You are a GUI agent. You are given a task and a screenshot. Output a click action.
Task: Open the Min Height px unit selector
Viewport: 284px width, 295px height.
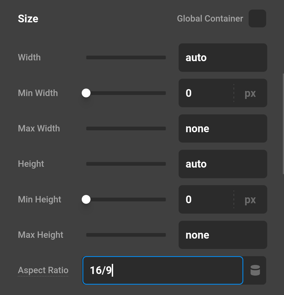point(250,199)
